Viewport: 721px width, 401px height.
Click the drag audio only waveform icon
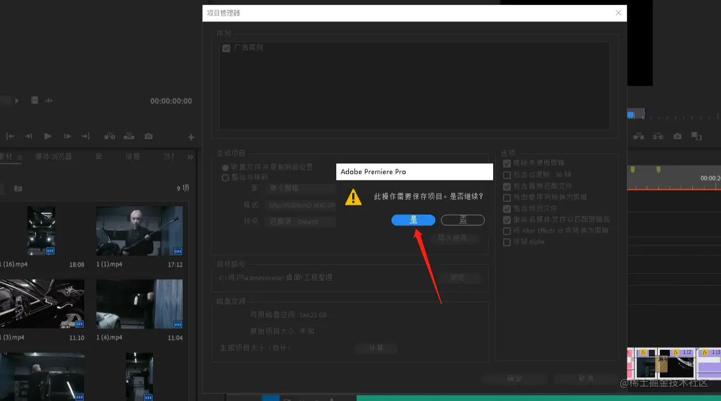49,101
